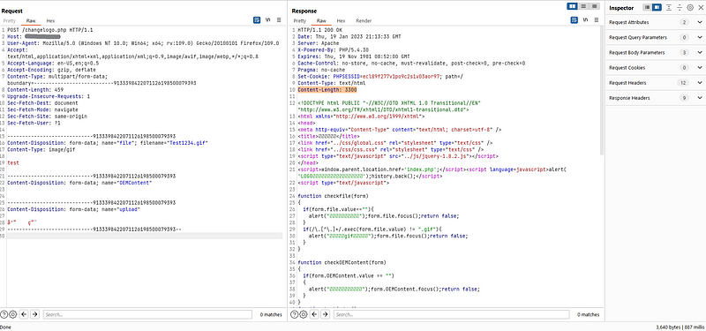Open search help icon under Response pane
Screen dimensions: 706x331
click(295, 314)
